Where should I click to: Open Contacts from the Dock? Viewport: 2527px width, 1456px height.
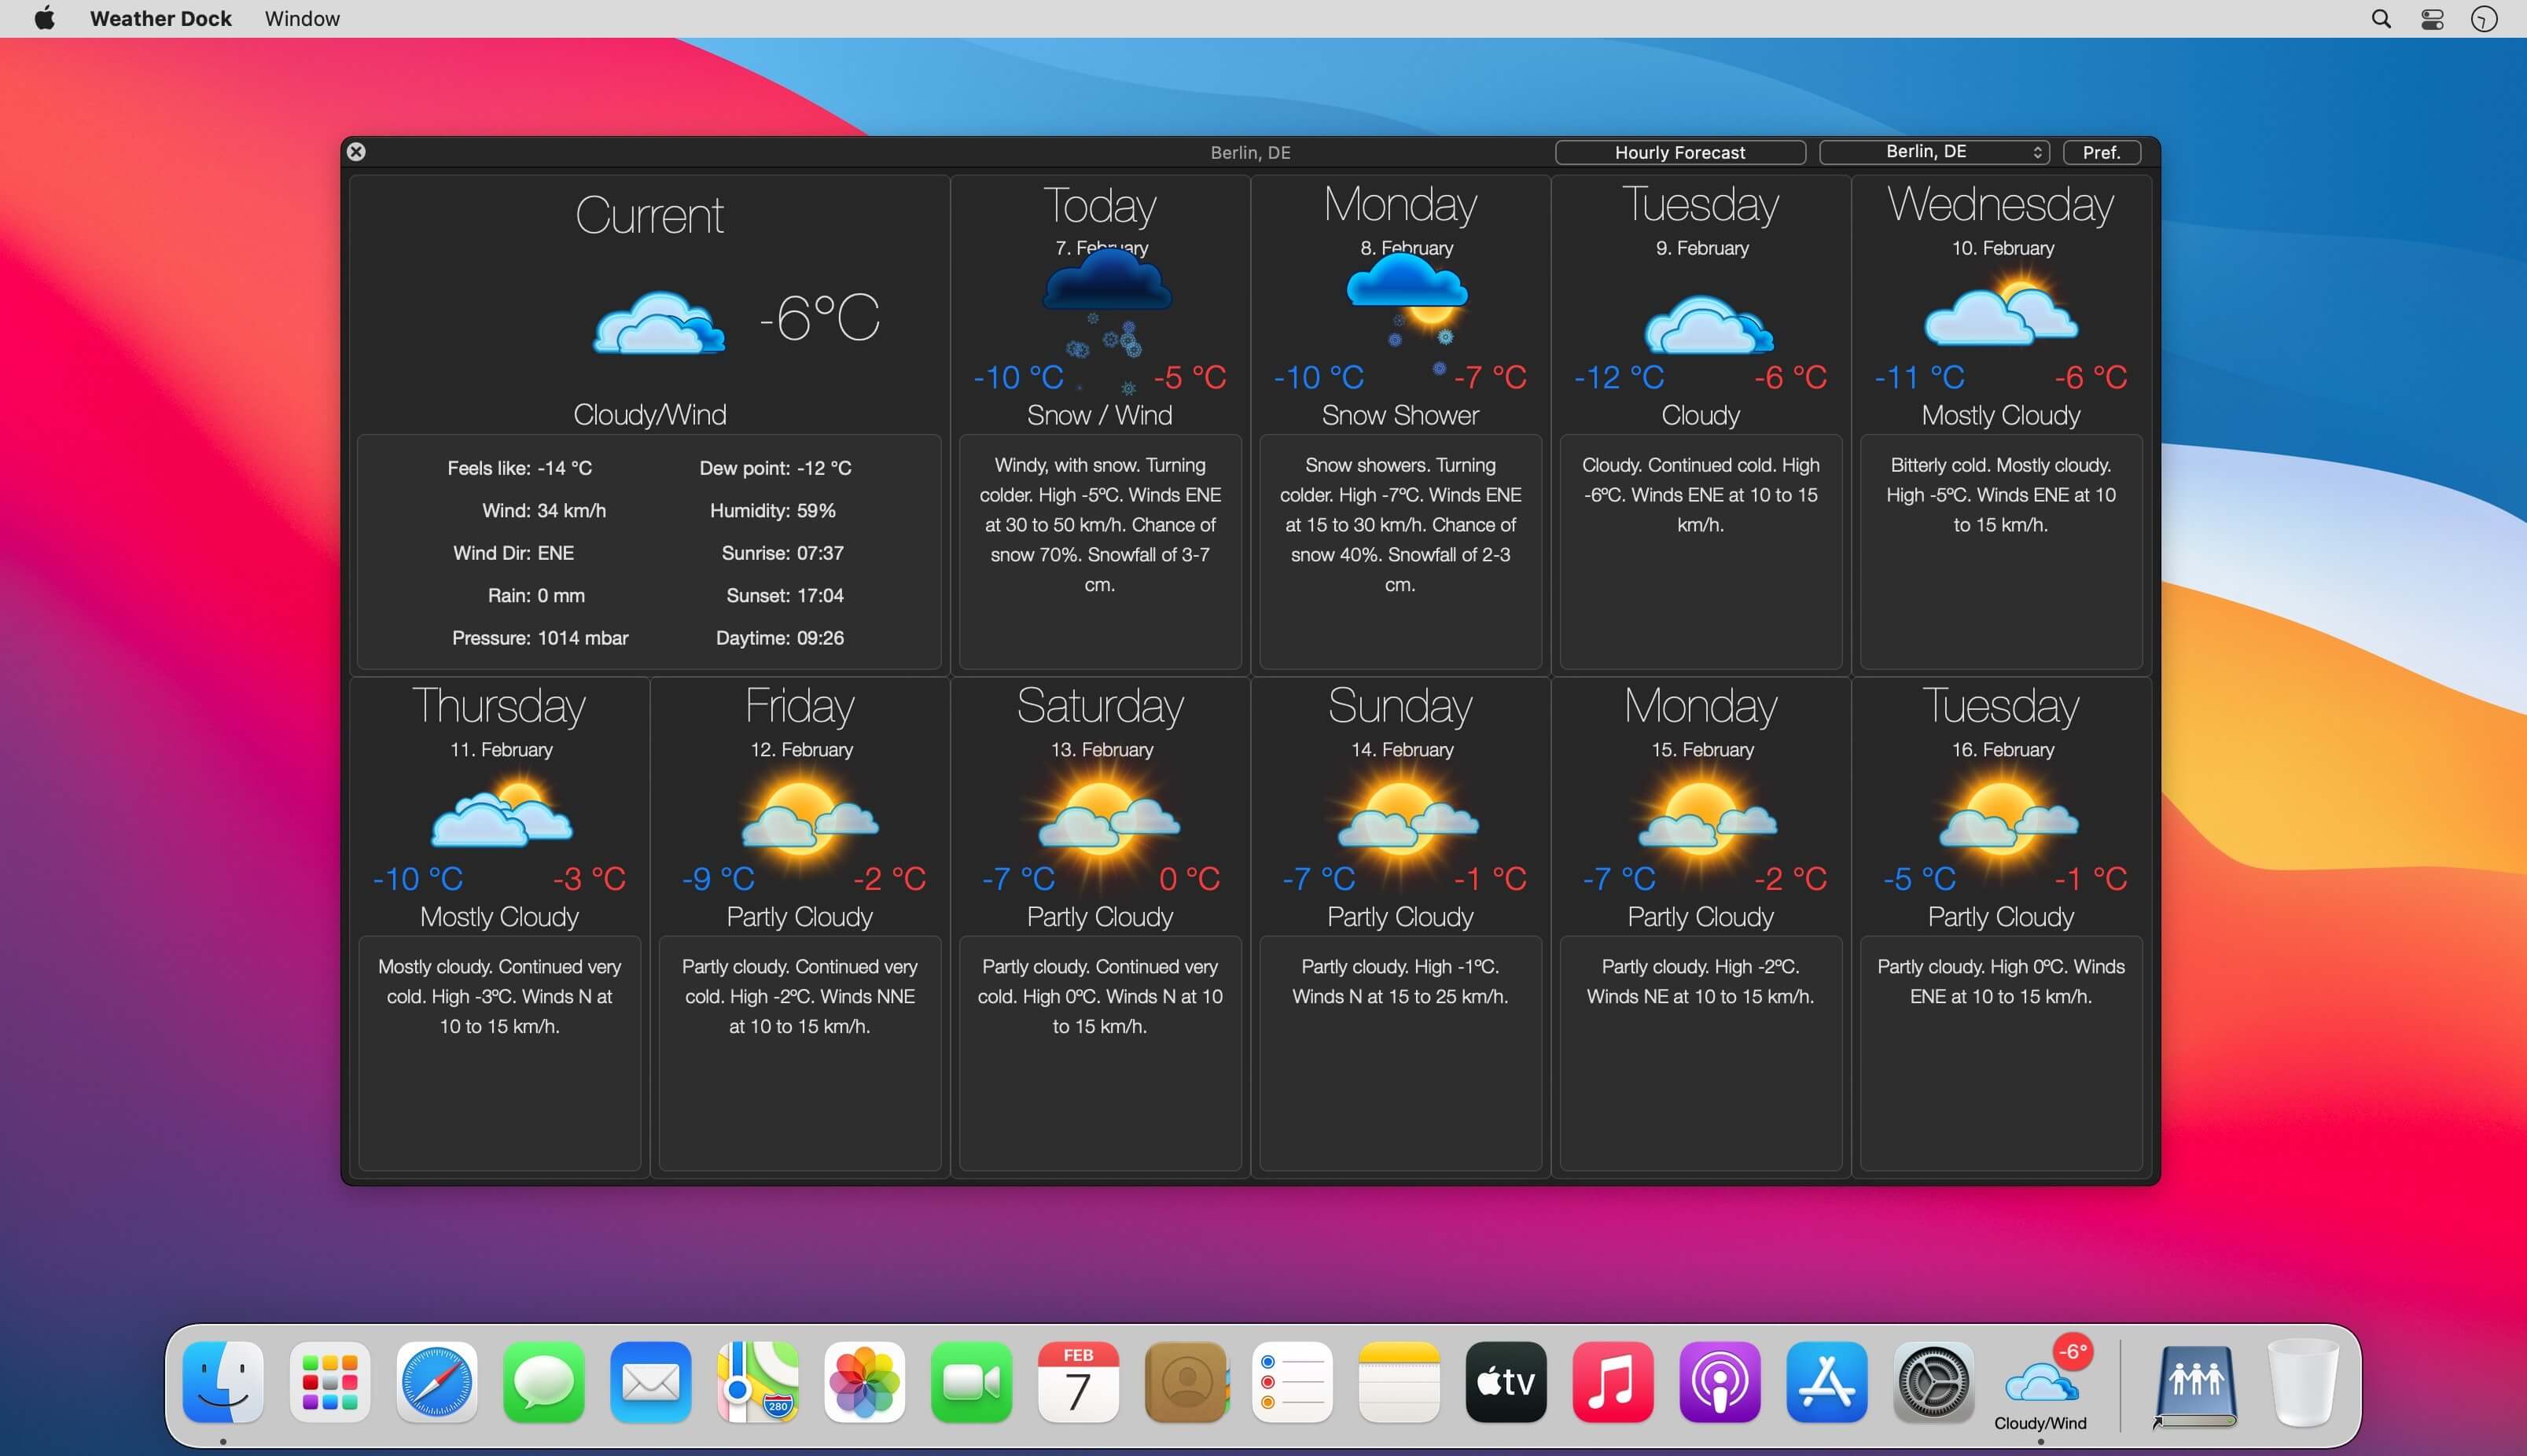point(1186,1381)
